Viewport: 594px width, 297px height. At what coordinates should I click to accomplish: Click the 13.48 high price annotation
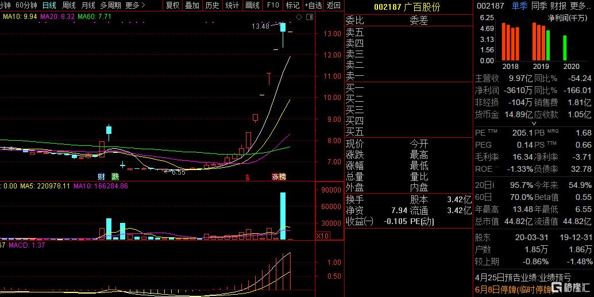tap(260, 26)
